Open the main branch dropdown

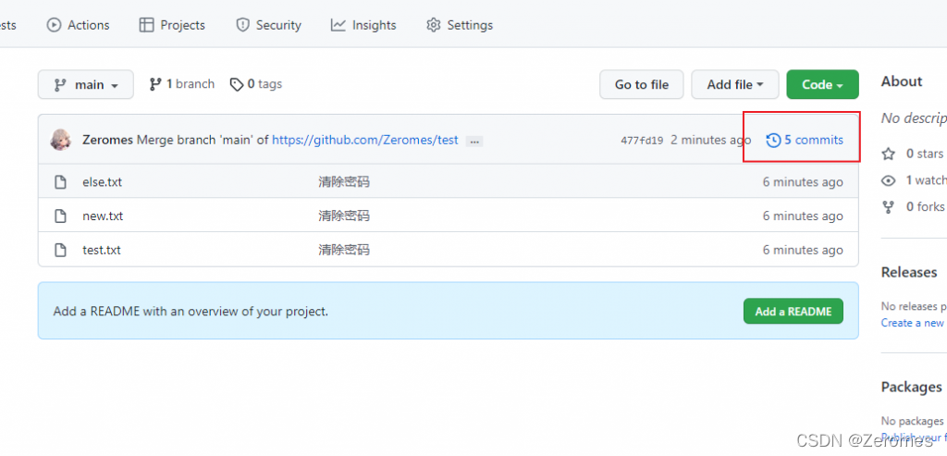86,84
